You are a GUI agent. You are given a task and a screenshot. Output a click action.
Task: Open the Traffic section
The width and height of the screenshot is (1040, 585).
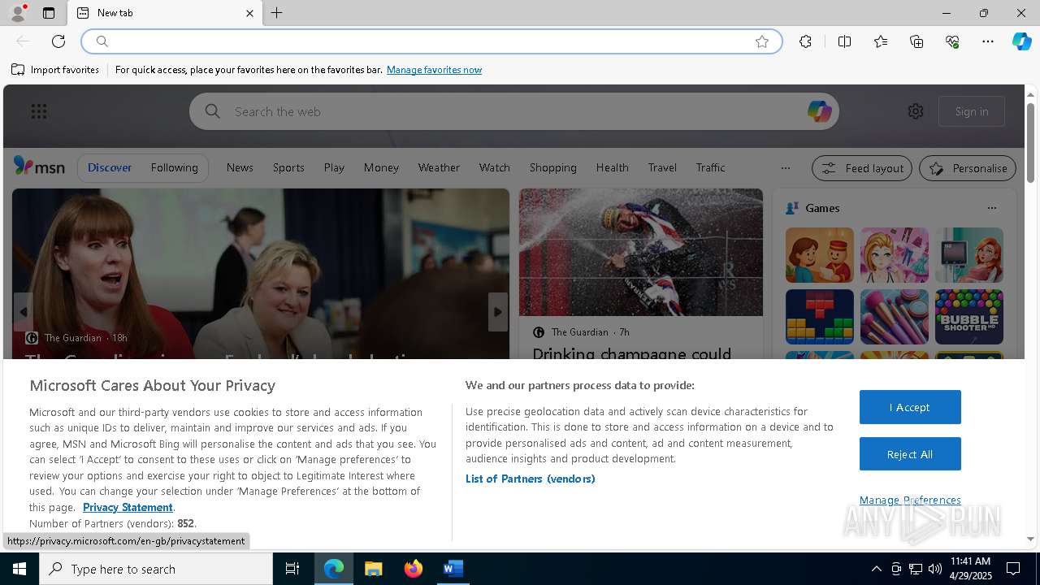click(710, 167)
